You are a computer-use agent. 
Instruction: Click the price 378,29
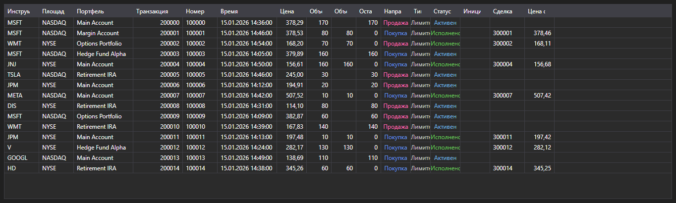[294, 22]
